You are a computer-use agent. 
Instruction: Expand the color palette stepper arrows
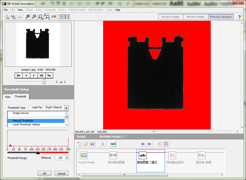[x=59, y=17]
